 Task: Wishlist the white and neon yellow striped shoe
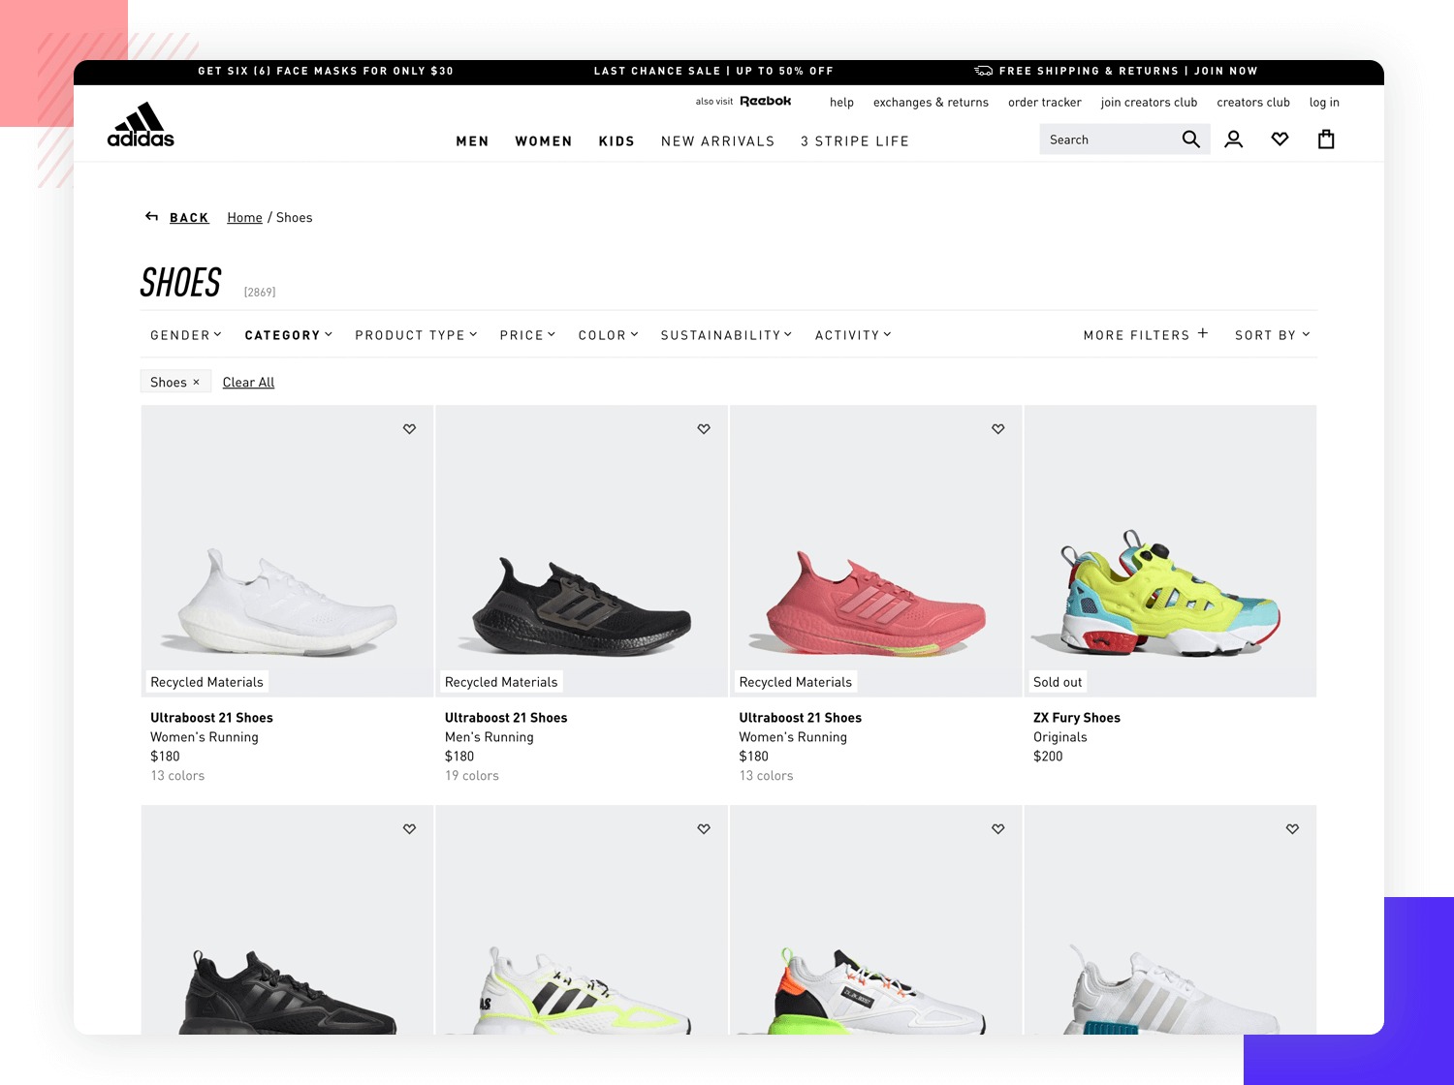[x=704, y=828]
